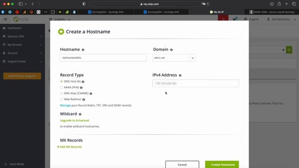
Task: Expand the Support Center sidebar section
Action: (x=22, y=61)
